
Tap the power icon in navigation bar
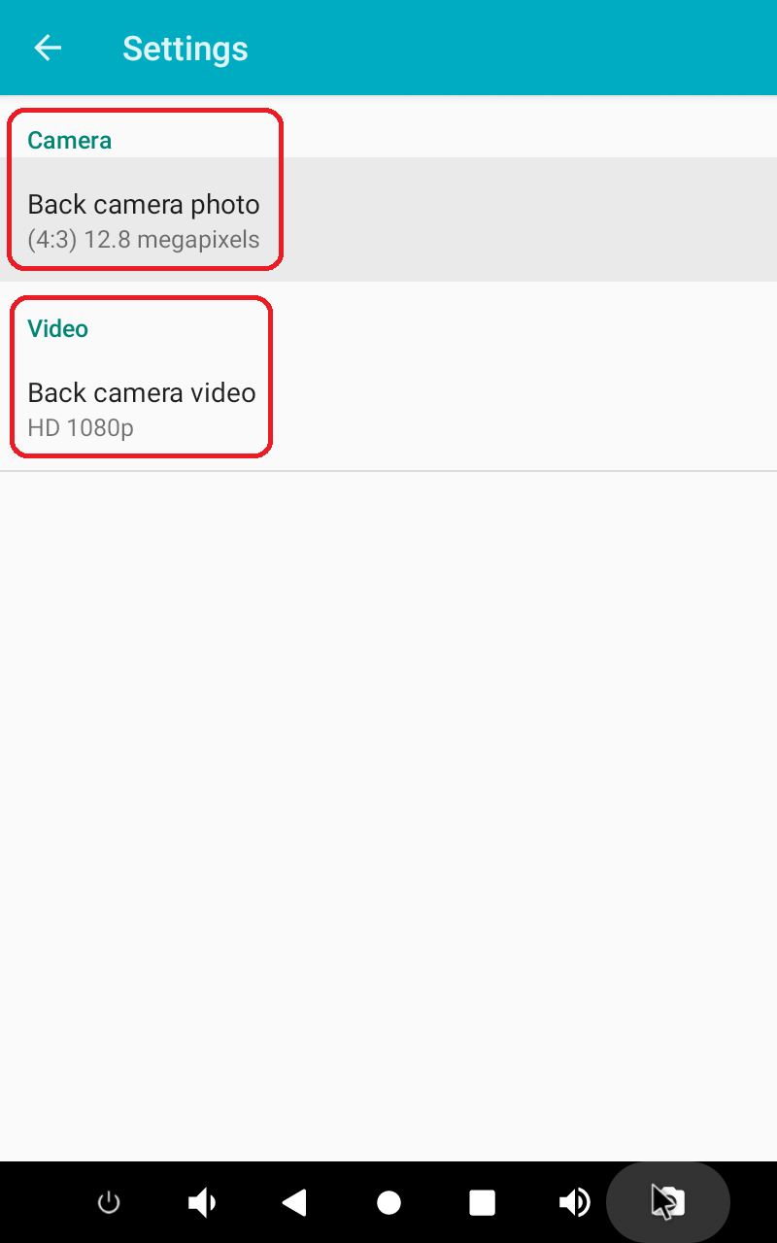pos(109,1203)
